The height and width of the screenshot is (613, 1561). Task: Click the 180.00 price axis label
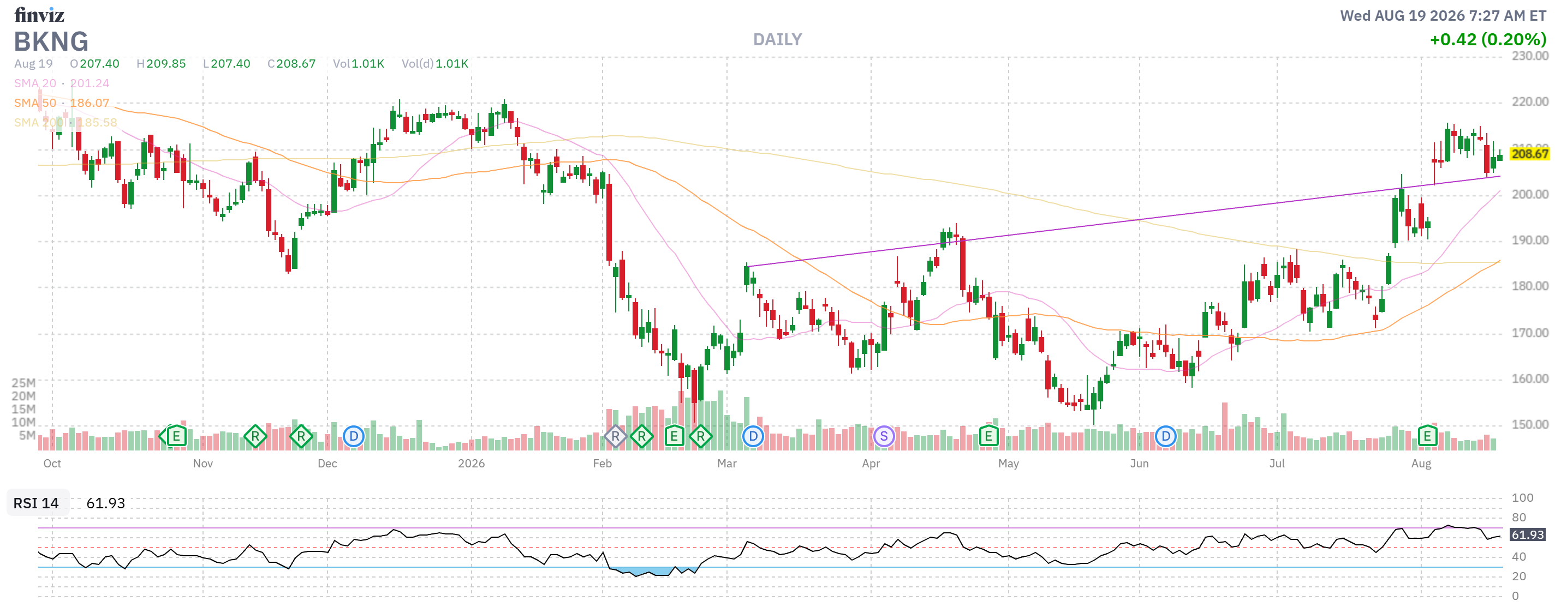click(x=1529, y=286)
